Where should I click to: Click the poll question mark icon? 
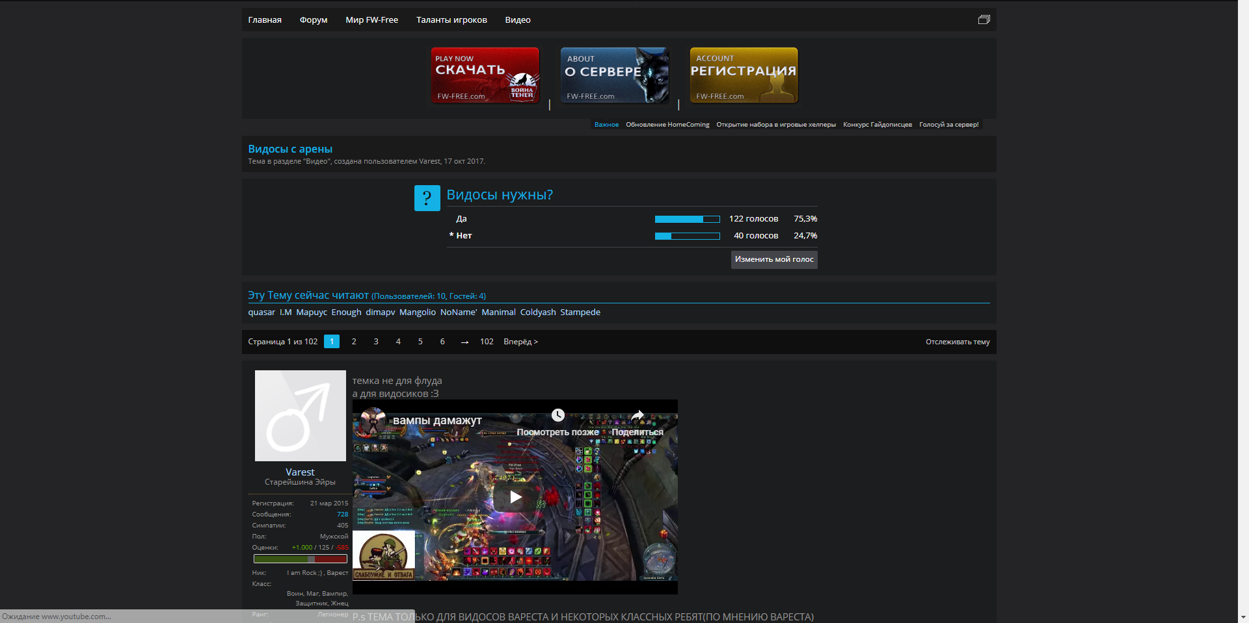click(x=427, y=198)
